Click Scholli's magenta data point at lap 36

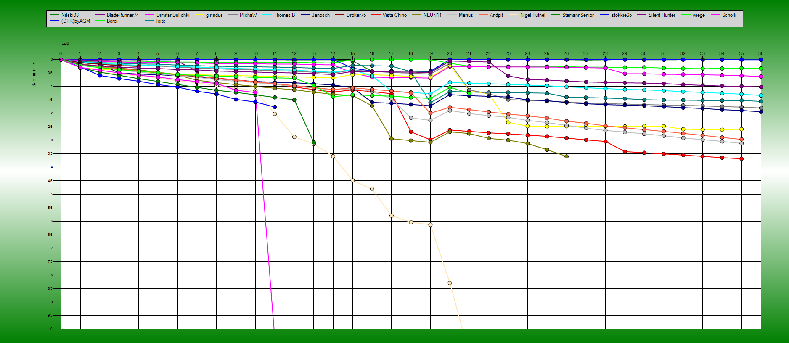(761, 77)
